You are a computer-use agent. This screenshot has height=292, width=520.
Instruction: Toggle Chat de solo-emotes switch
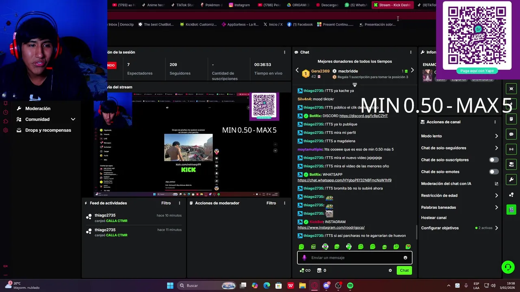(494, 172)
